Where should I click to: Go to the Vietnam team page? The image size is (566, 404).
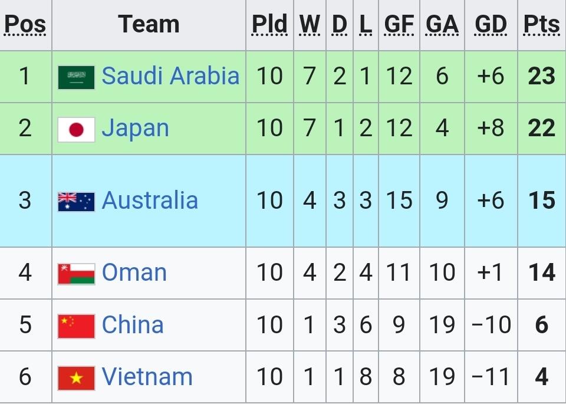(147, 377)
